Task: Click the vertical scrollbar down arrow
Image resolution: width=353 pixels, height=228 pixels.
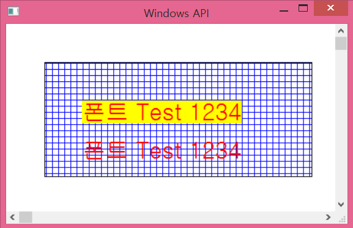Action: coord(341,205)
